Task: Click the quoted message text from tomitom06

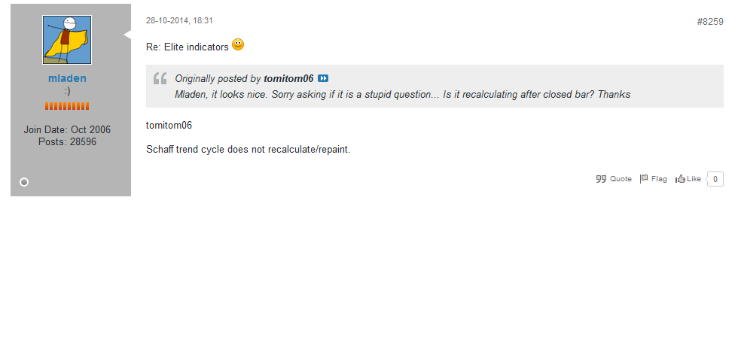Action: 402,95
